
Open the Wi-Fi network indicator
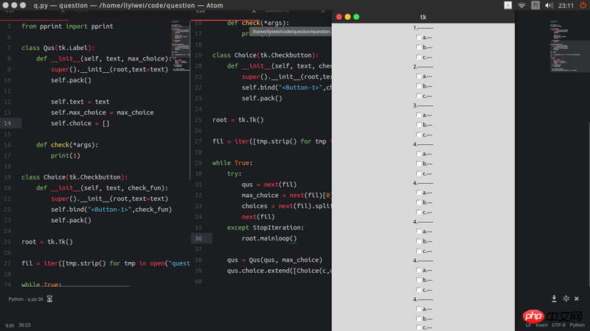point(522,5)
